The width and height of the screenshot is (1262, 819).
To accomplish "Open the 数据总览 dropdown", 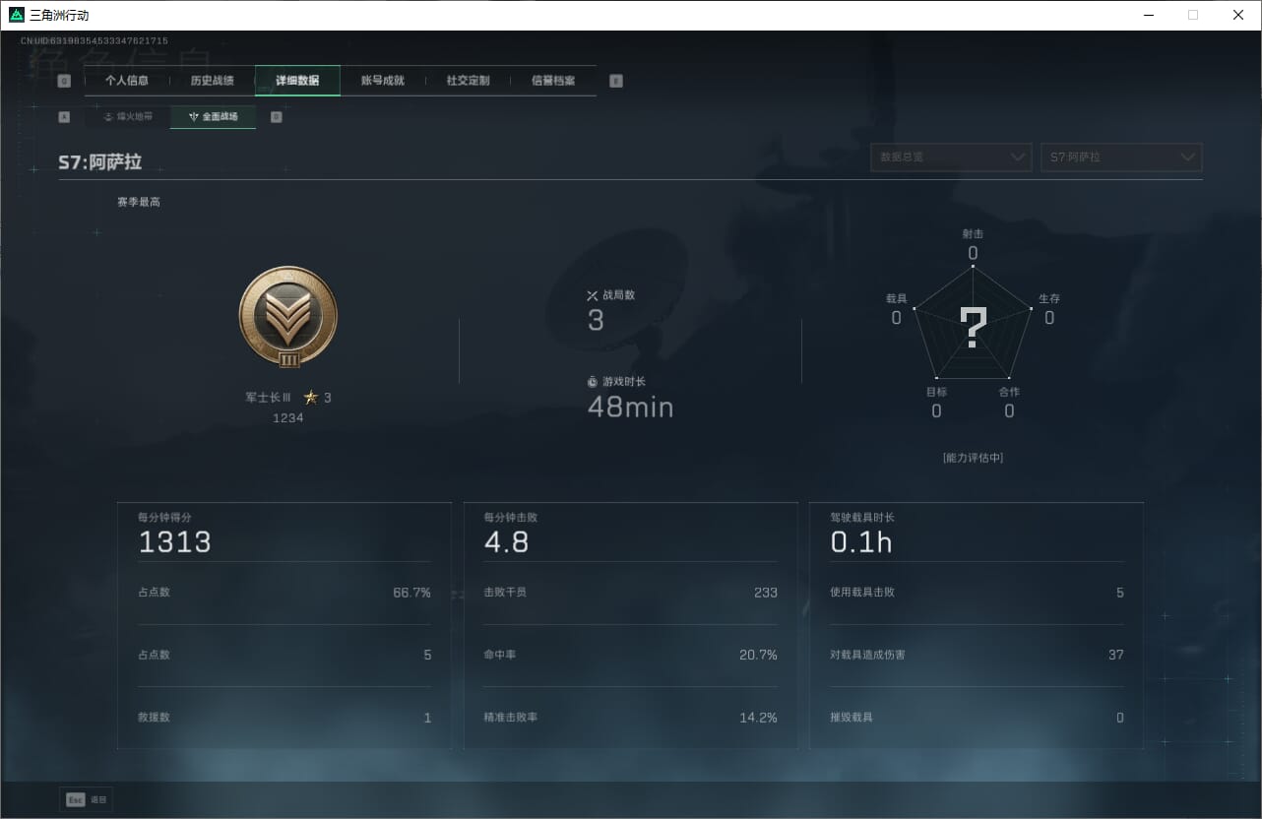I will click(x=951, y=157).
